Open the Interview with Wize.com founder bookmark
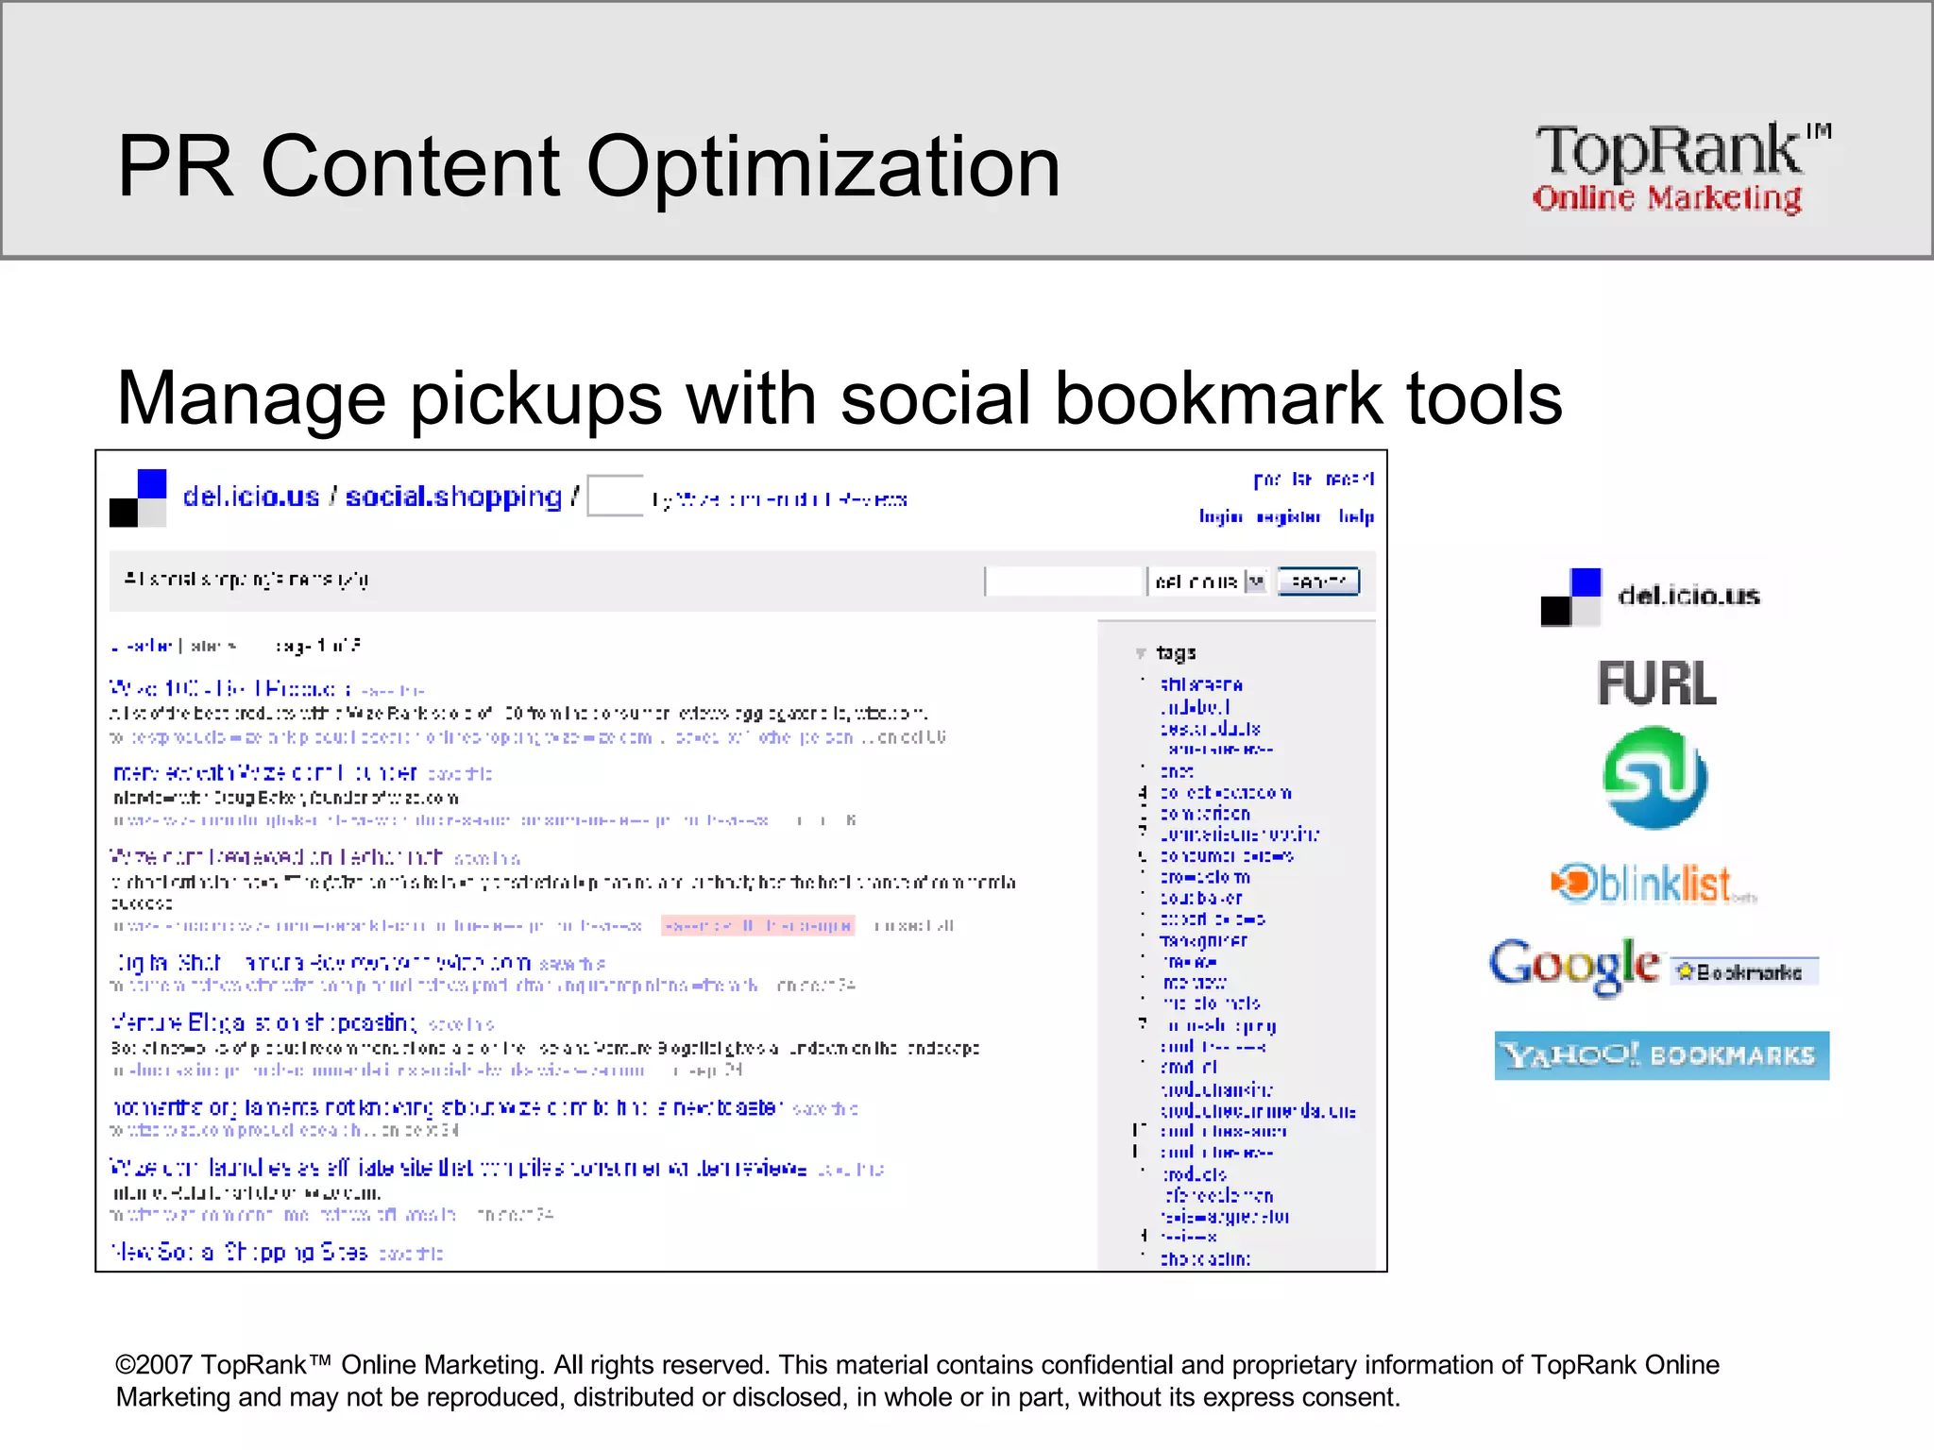1934x1450 pixels. tap(265, 772)
